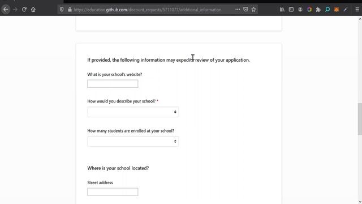Viewport: 362px width, 204px height.
Task: Open the puzzle-piece extension icon
Action: click(318, 10)
